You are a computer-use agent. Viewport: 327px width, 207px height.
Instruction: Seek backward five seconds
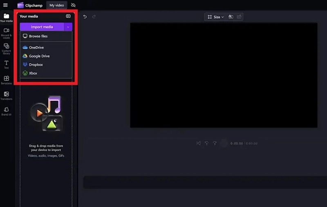coord(206,143)
